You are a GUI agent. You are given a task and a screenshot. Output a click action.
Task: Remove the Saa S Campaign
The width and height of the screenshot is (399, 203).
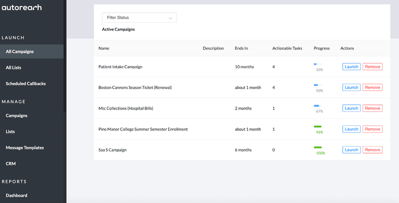click(372, 150)
